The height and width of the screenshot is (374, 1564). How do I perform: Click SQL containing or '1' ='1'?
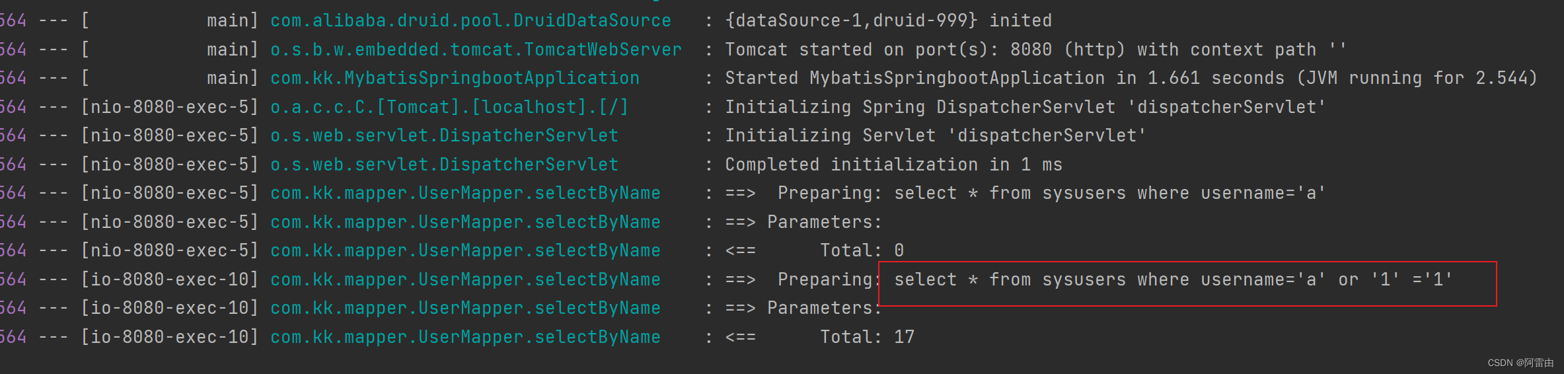1173,280
